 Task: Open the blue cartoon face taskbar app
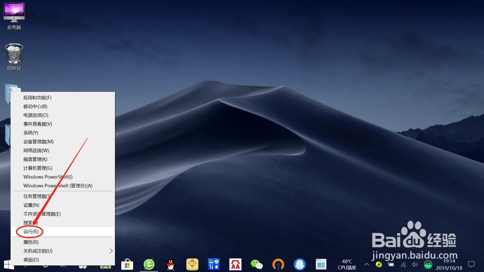[x=300, y=265]
